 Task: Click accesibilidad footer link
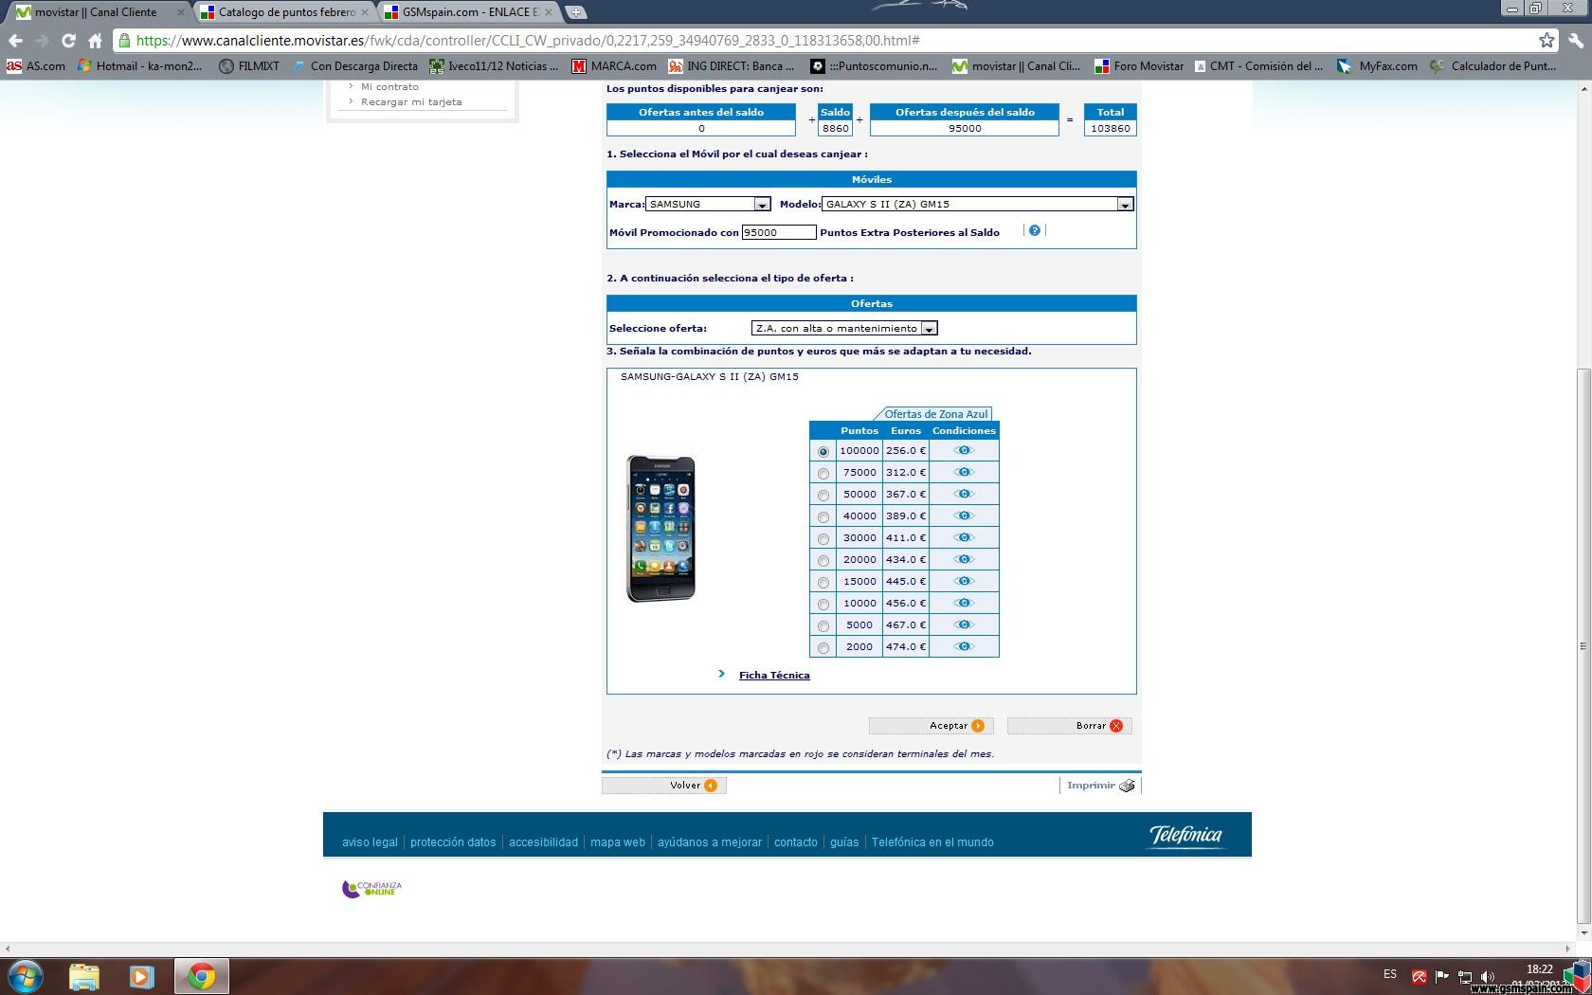pyautogui.click(x=543, y=842)
